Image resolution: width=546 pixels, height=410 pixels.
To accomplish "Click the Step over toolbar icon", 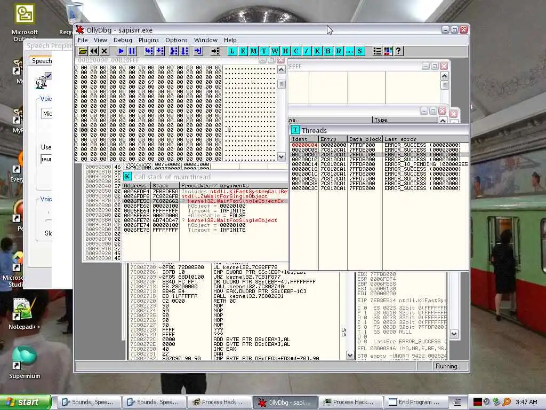I will 160,51.
